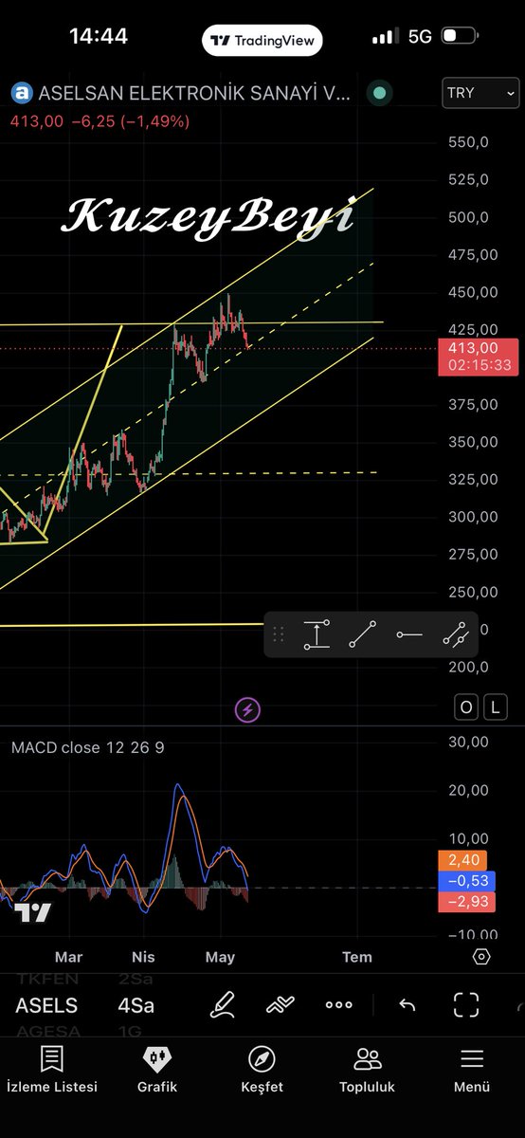Open the TRY currency dropdown

pyautogui.click(x=481, y=93)
